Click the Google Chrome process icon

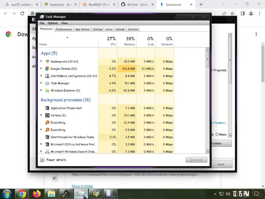(47, 69)
